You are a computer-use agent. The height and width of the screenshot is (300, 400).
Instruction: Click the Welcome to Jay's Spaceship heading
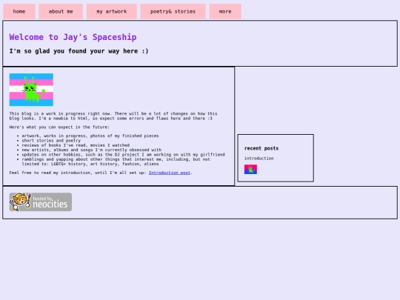[73, 37]
